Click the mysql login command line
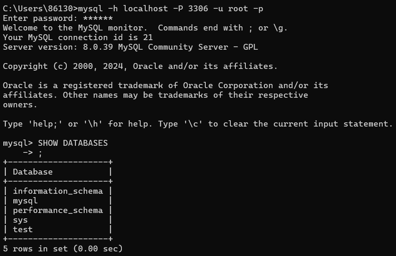Viewport: 396px width, 256px height. (x=133, y=9)
